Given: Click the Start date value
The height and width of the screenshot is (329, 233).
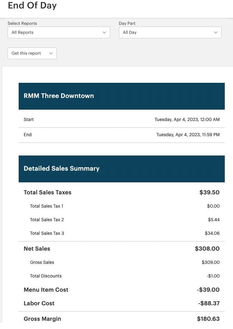Looking at the screenshot, I should pyautogui.click(x=187, y=119).
